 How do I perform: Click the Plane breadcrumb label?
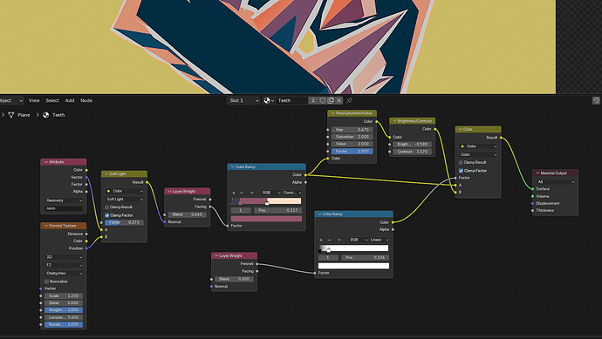click(24, 115)
